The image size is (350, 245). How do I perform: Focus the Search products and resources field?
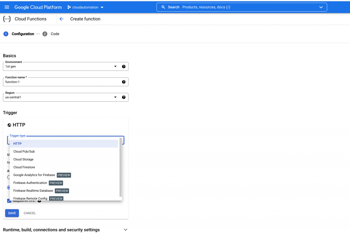click(242, 7)
